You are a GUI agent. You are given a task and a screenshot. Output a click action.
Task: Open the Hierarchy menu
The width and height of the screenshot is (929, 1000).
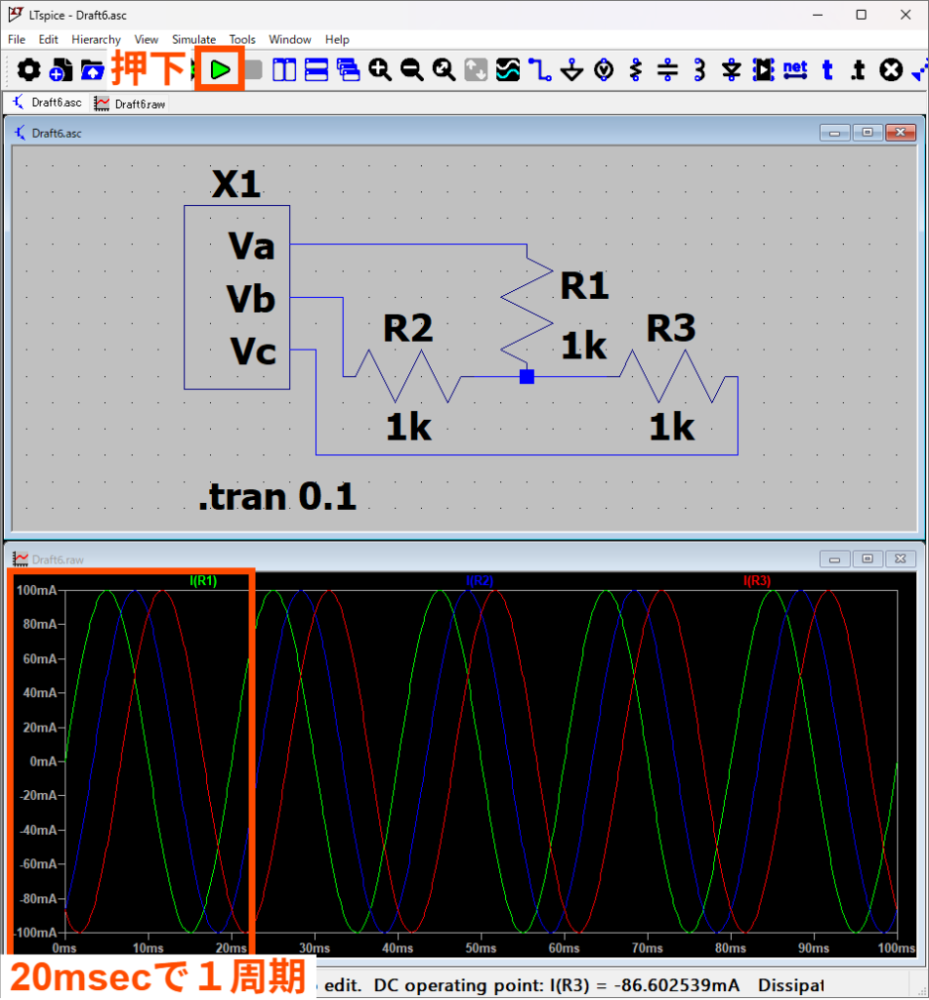tap(96, 40)
